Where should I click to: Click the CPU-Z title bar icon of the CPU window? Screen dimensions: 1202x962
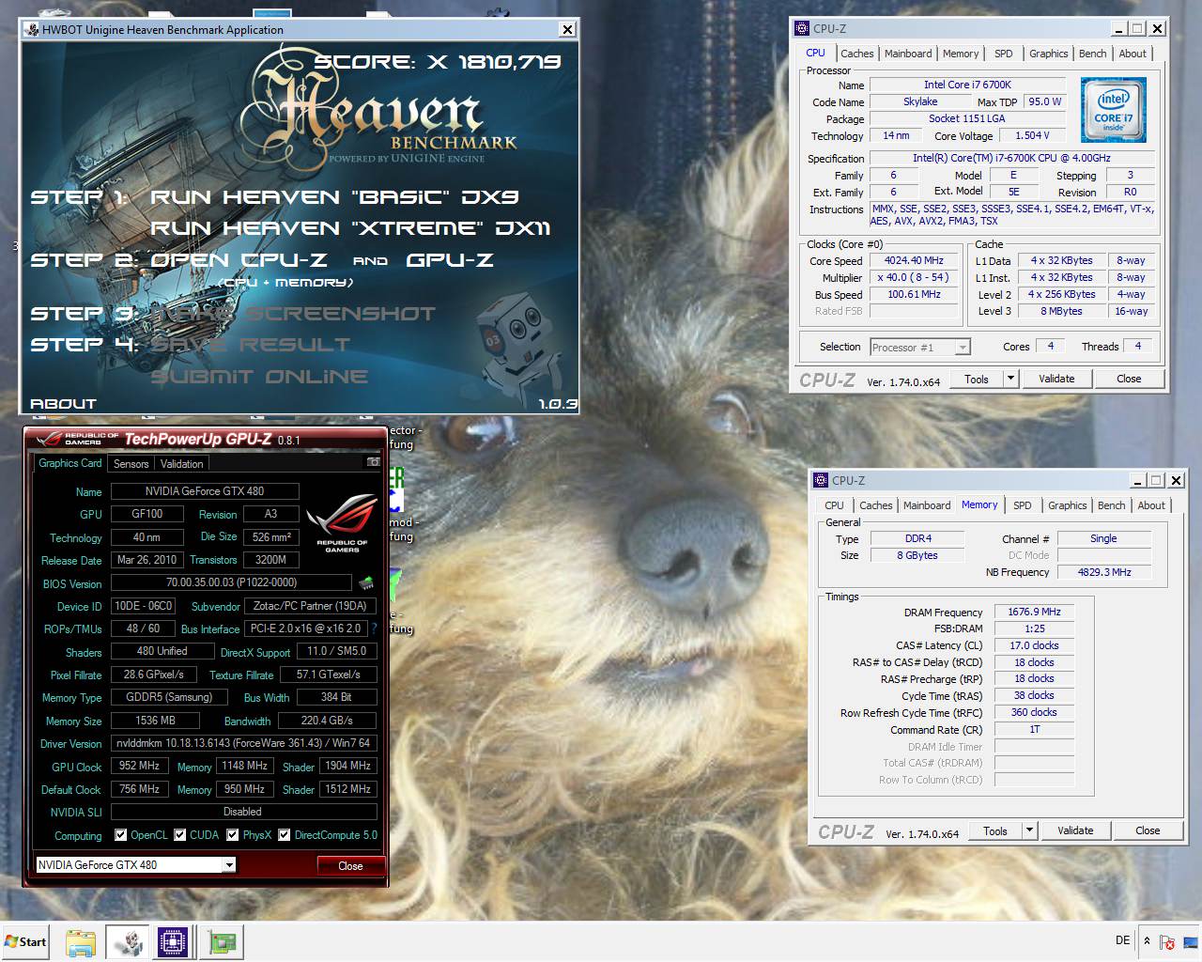tap(801, 28)
